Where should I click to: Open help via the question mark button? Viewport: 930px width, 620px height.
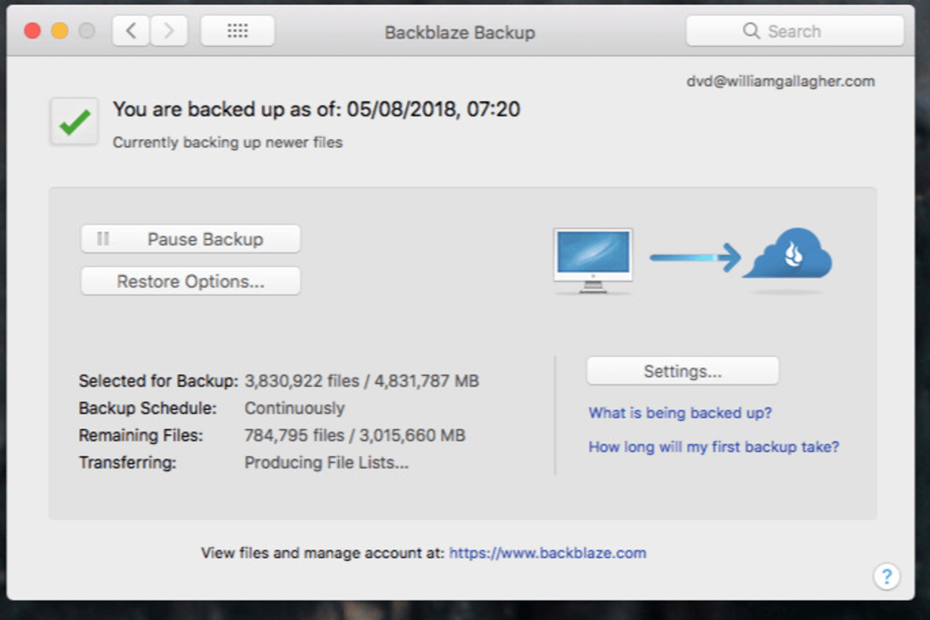886,576
